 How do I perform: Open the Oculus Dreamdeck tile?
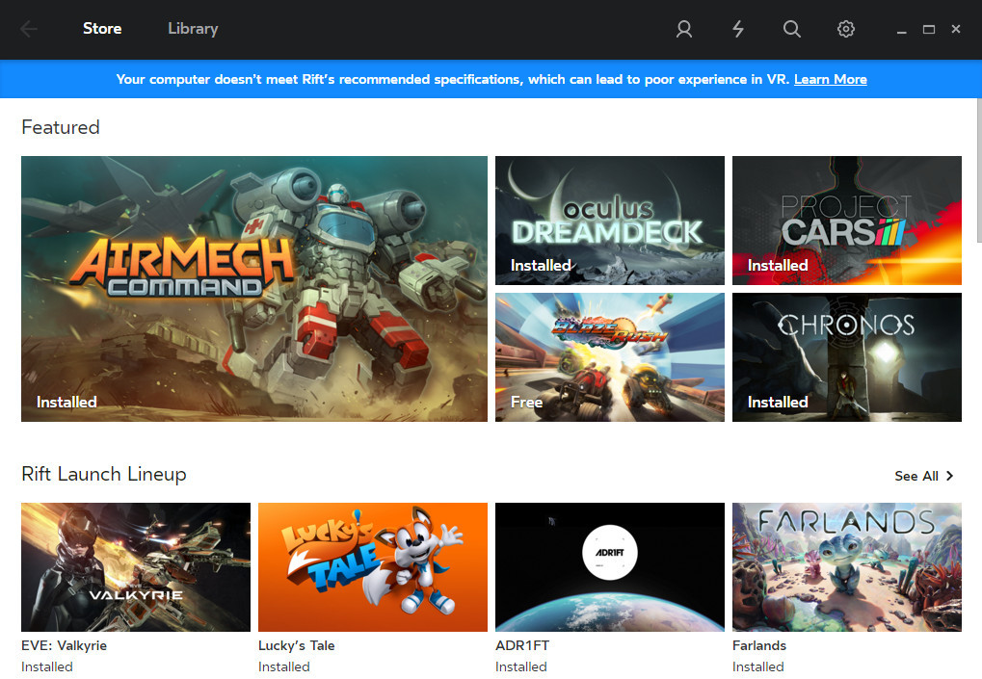[609, 221]
